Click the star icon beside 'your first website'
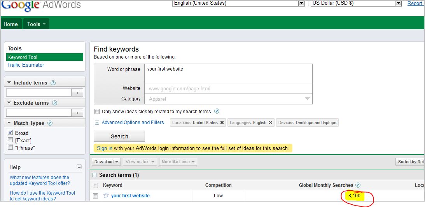 [106, 196]
